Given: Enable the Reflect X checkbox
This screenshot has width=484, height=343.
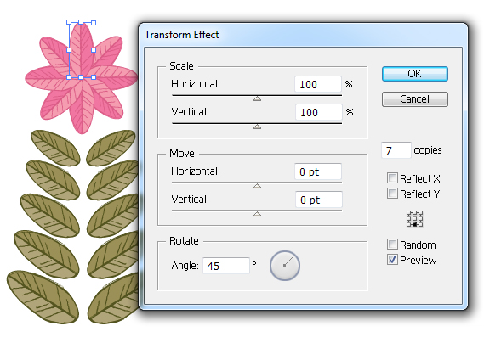Looking at the screenshot, I should pyautogui.click(x=392, y=177).
